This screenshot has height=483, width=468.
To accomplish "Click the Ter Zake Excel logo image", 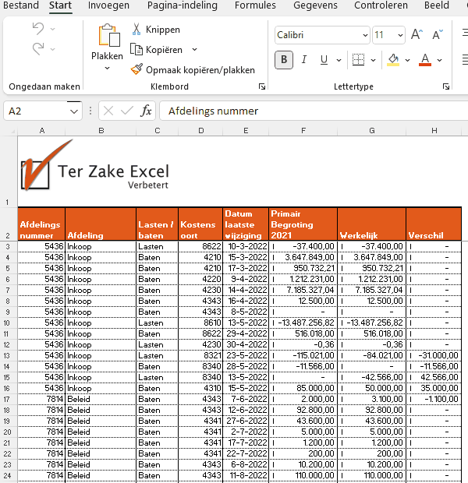I will pos(94,165).
